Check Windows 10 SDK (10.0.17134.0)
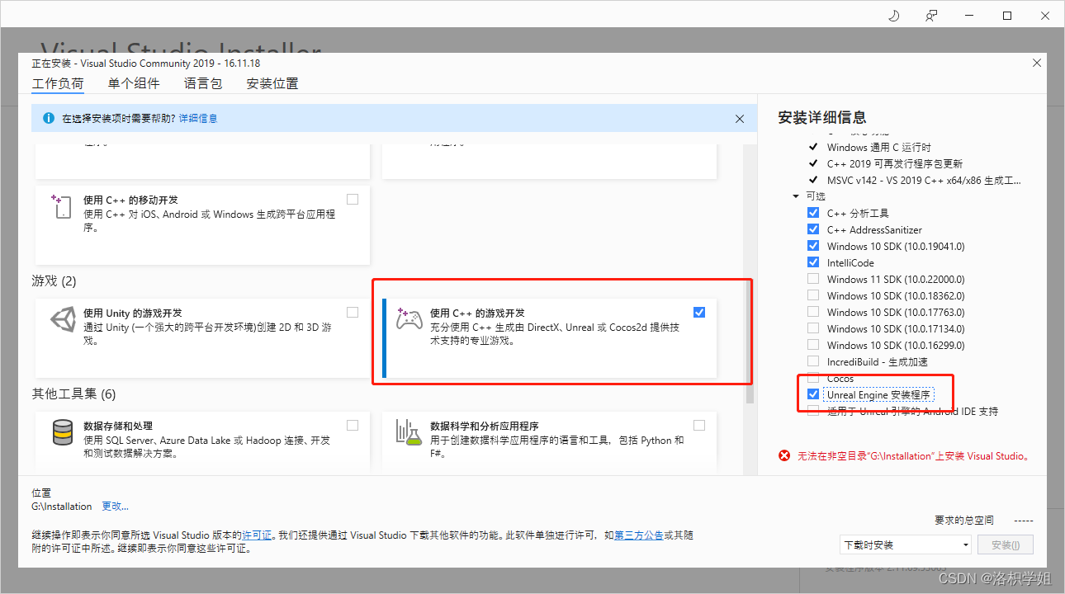The height and width of the screenshot is (594, 1065). (813, 328)
